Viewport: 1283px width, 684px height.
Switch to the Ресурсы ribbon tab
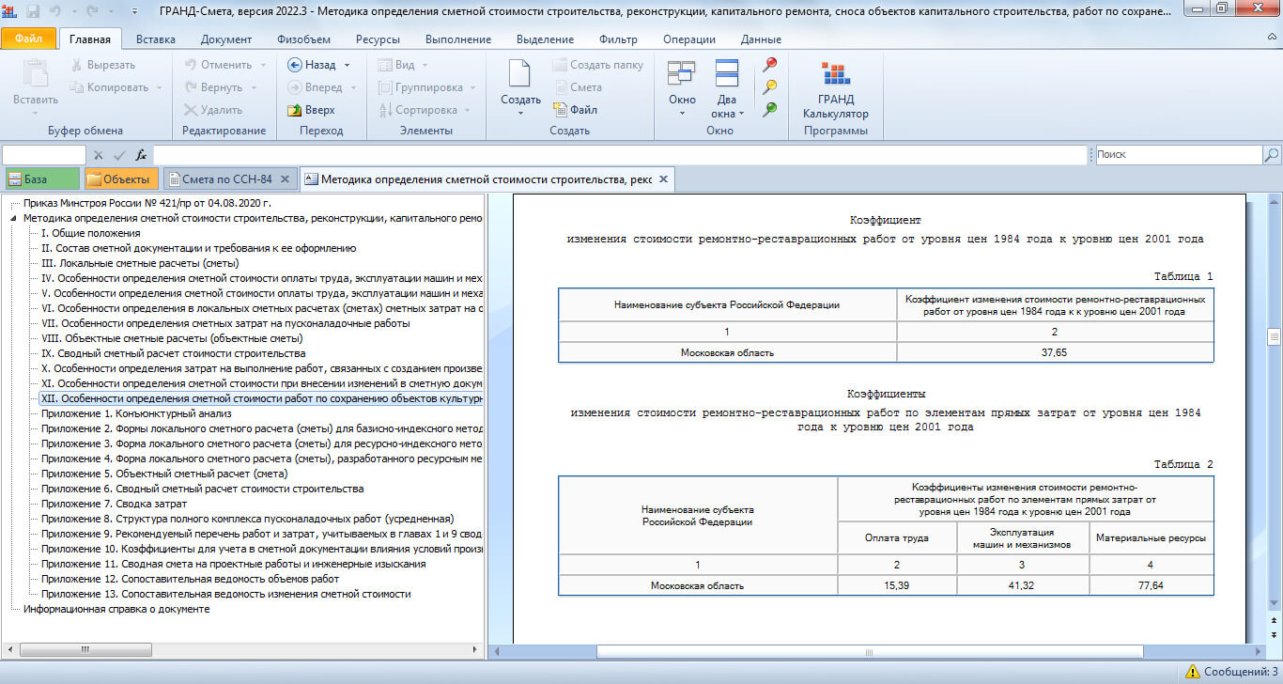tap(378, 39)
